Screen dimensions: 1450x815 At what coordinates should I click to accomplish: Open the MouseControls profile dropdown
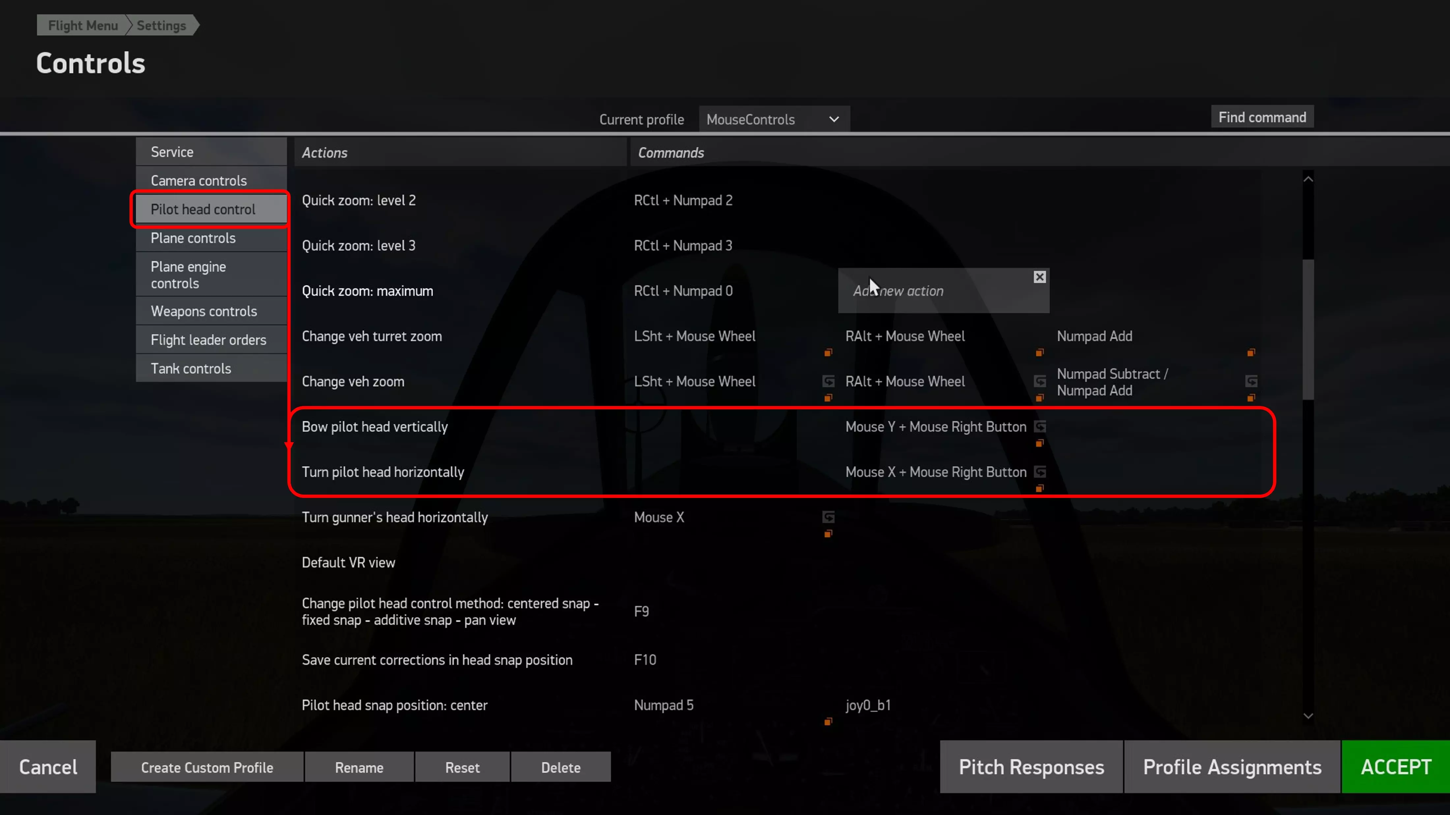pos(773,119)
